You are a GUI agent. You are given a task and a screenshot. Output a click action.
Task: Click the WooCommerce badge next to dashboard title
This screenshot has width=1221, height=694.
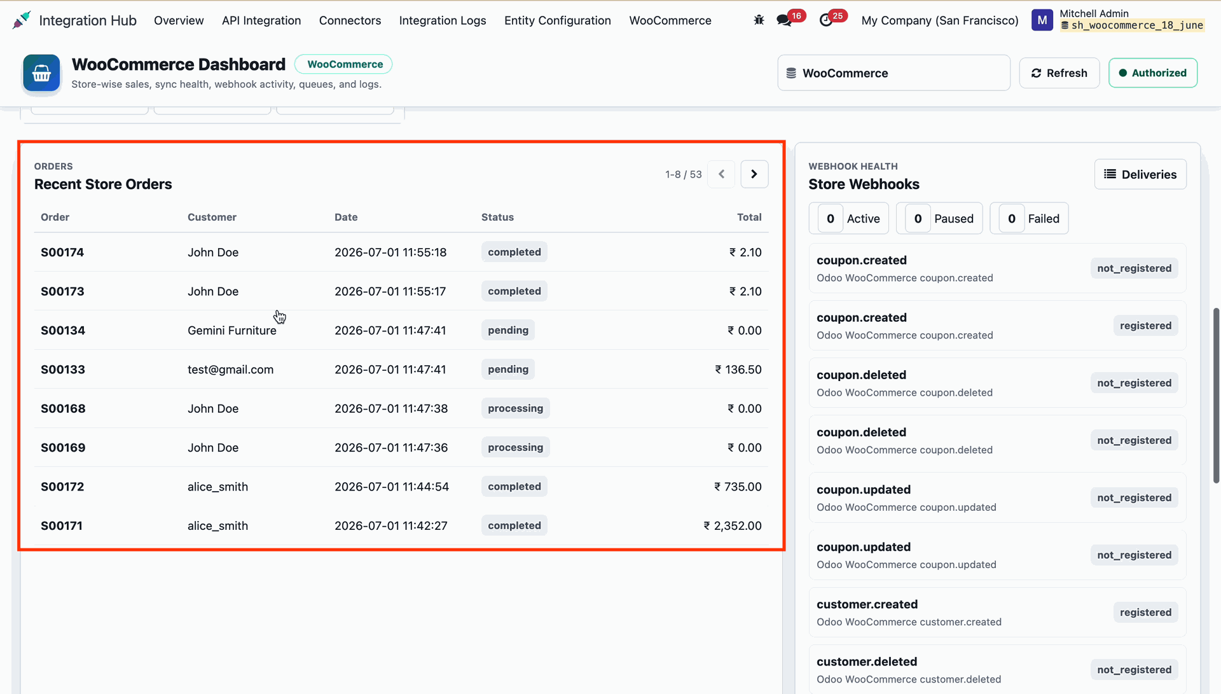[343, 64]
